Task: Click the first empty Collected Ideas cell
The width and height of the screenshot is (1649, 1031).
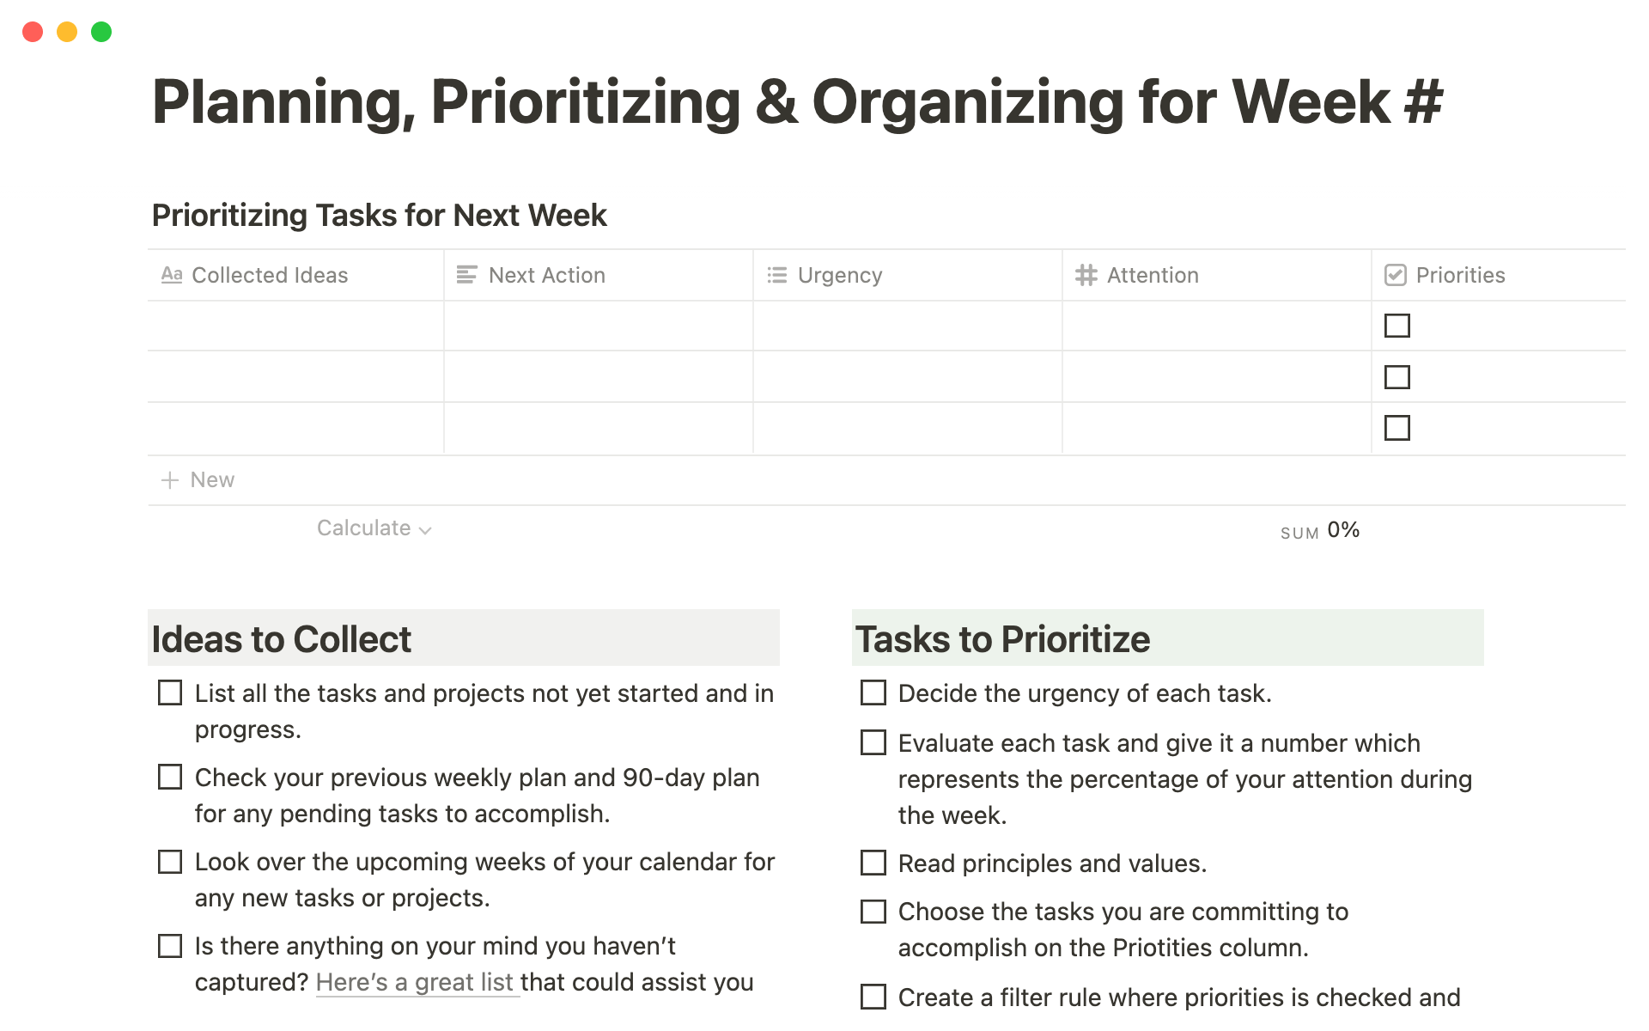Action: [x=295, y=326]
